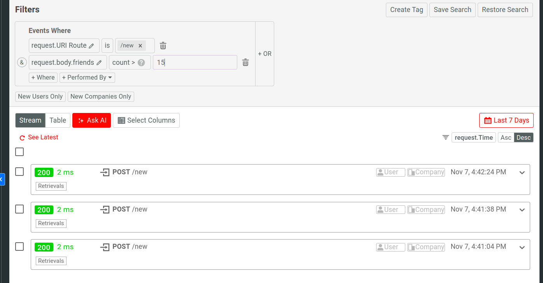543x283 pixels.
Task: Refresh results via See Latest
Action: point(38,137)
